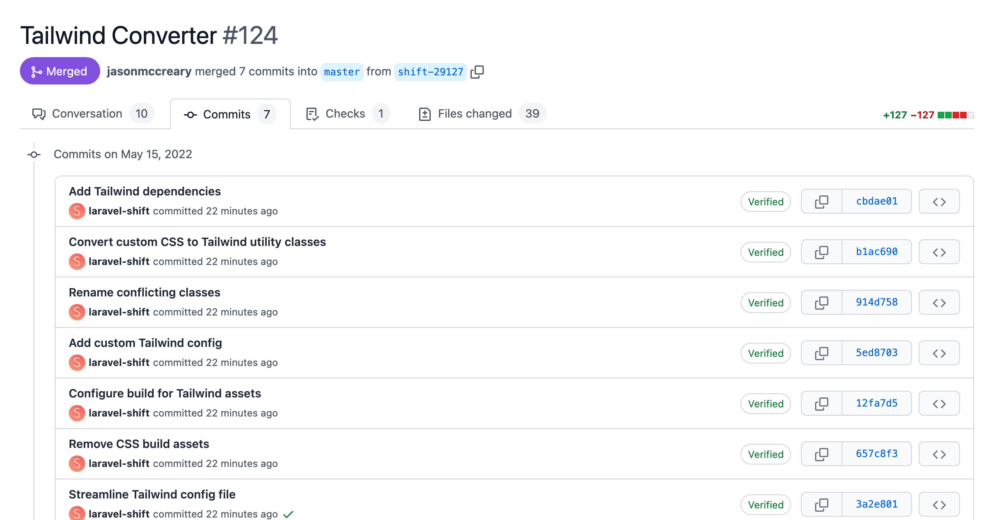Click 'Tailwind Converter #124' title text
Screen dimensions: 994x520
point(149,35)
